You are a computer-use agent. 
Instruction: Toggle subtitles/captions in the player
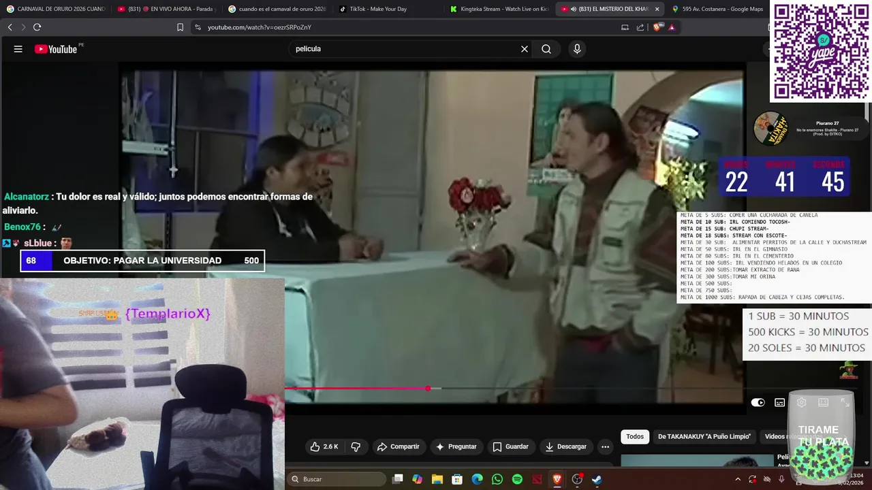(x=779, y=402)
